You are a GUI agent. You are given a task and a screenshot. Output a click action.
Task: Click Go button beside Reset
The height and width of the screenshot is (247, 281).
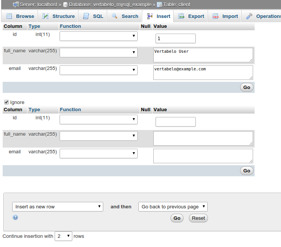coord(177,218)
